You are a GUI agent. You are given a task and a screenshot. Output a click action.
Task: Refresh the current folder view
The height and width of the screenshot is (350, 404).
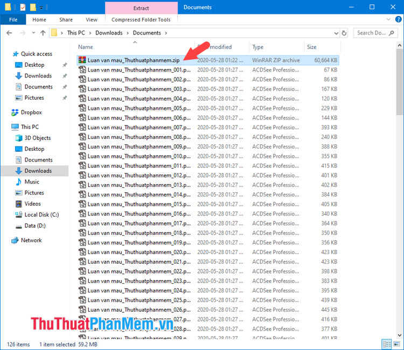[x=344, y=33]
